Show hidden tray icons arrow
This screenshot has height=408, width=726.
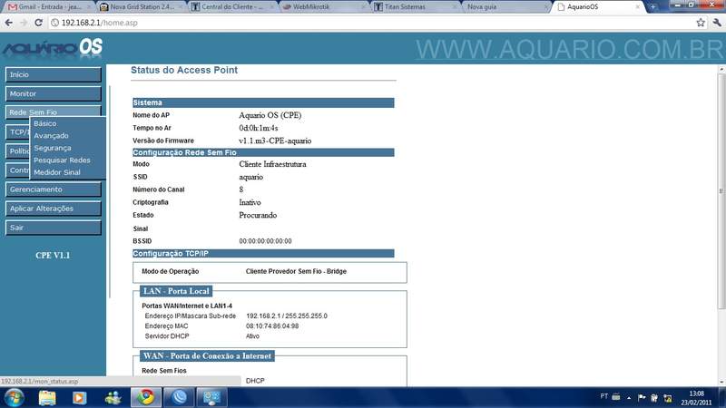click(x=629, y=398)
